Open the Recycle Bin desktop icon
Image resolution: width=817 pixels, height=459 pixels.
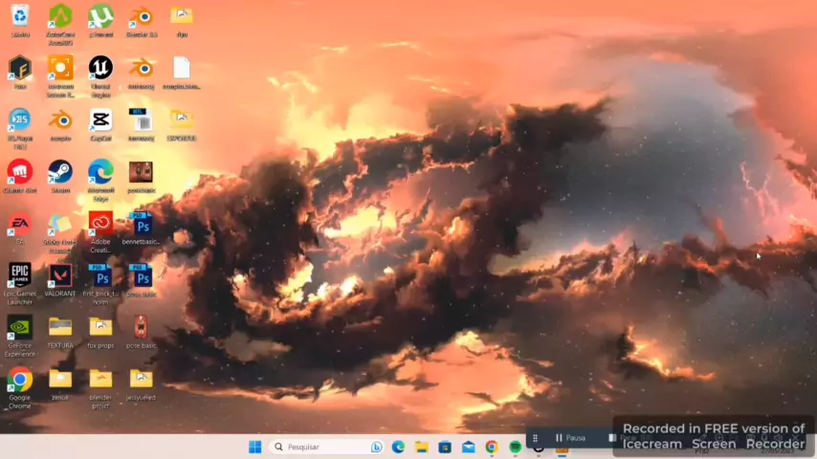coord(20,21)
